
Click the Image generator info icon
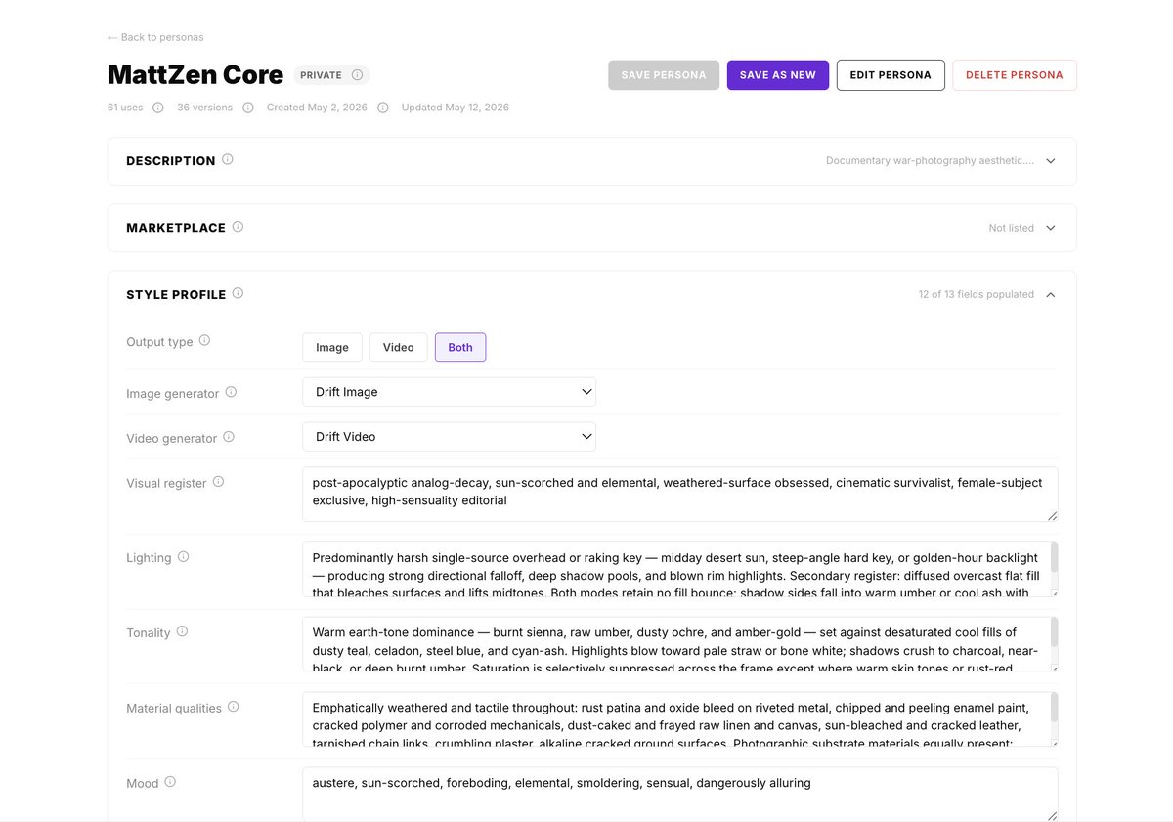click(x=231, y=392)
